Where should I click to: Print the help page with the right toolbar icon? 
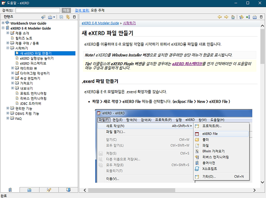(255, 17)
